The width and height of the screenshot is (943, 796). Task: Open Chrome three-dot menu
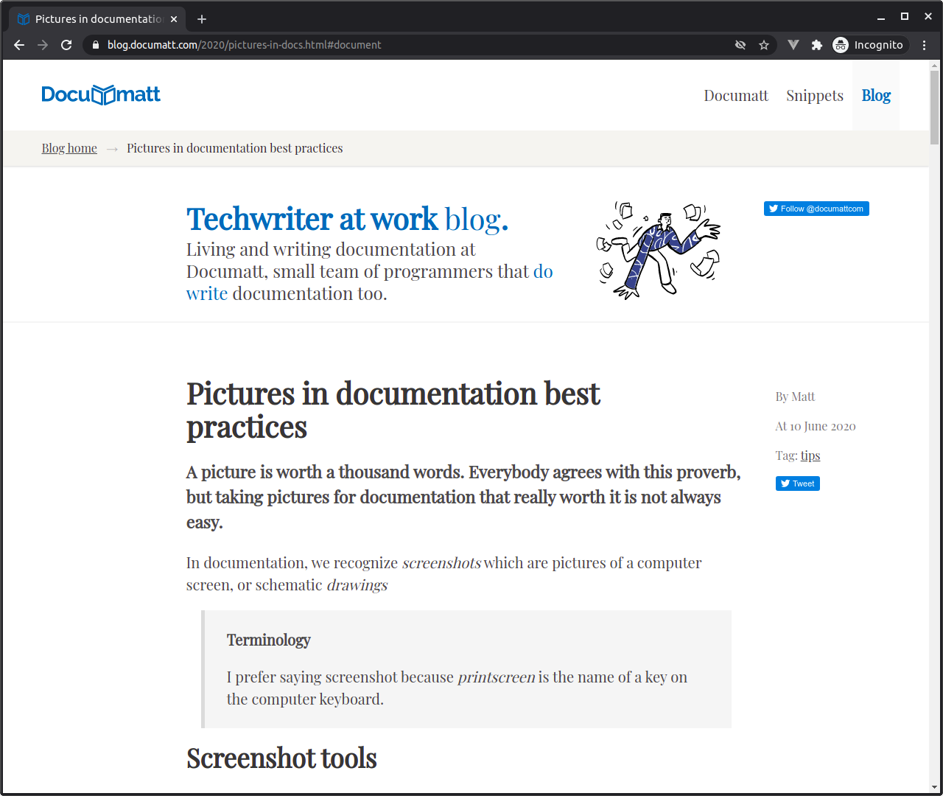(924, 45)
